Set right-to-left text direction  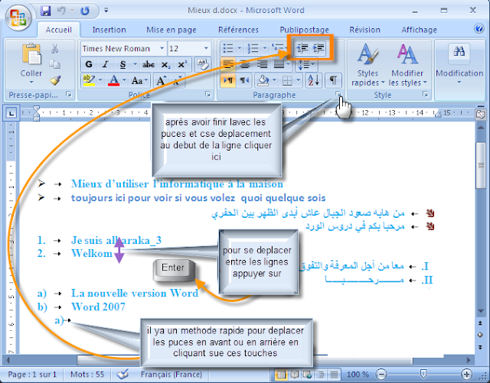244,80
